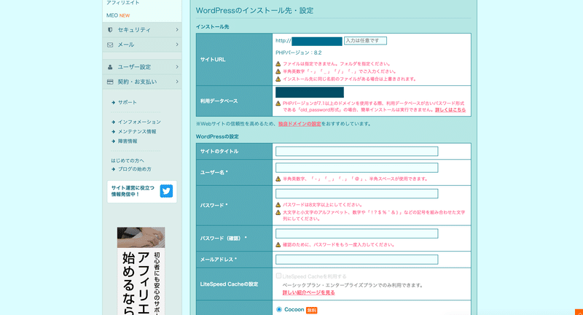Expand the ユーザー設定 menu chevron

pyautogui.click(x=177, y=67)
